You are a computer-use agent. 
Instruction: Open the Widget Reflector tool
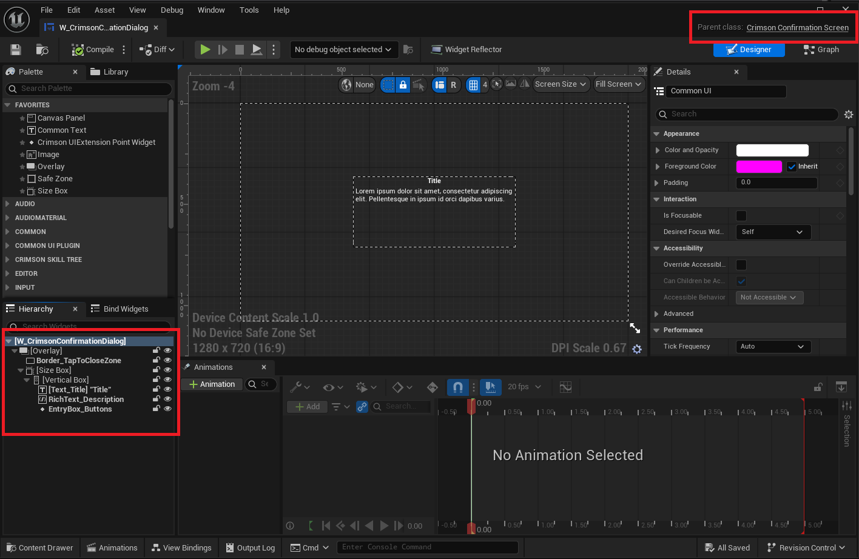(x=466, y=50)
